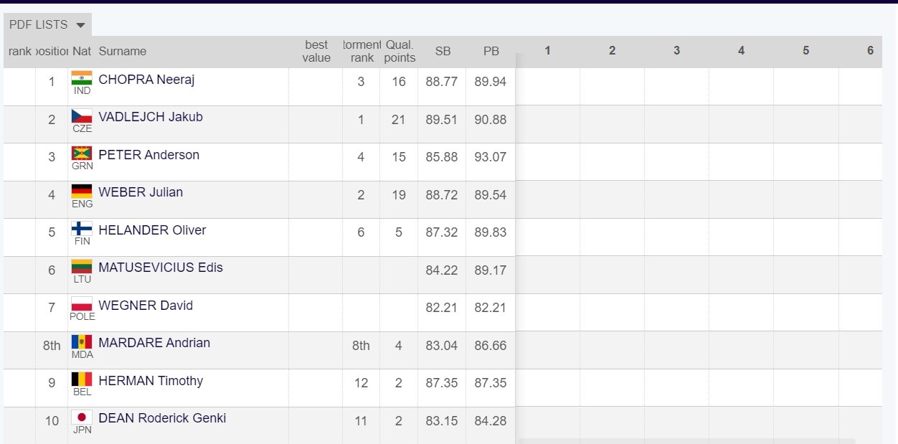The width and height of the screenshot is (898, 444).
Task: Click Qual. points column header
Action: tap(400, 52)
